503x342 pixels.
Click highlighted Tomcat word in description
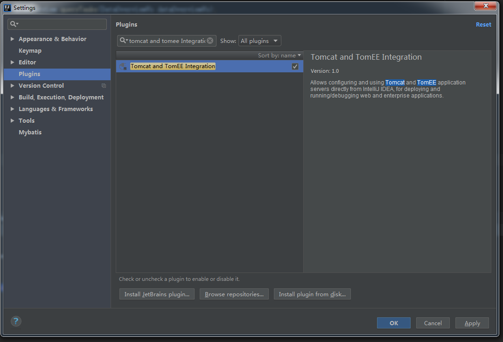point(395,83)
